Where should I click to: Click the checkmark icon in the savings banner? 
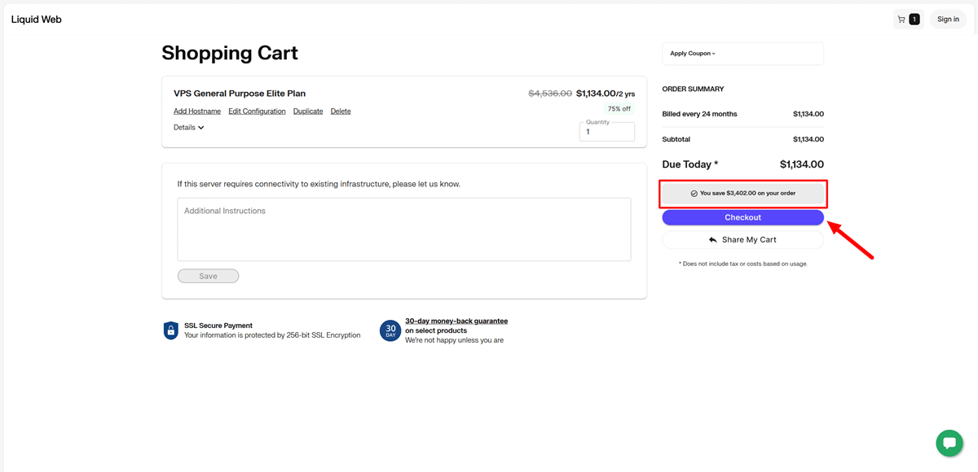[x=694, y=193]
